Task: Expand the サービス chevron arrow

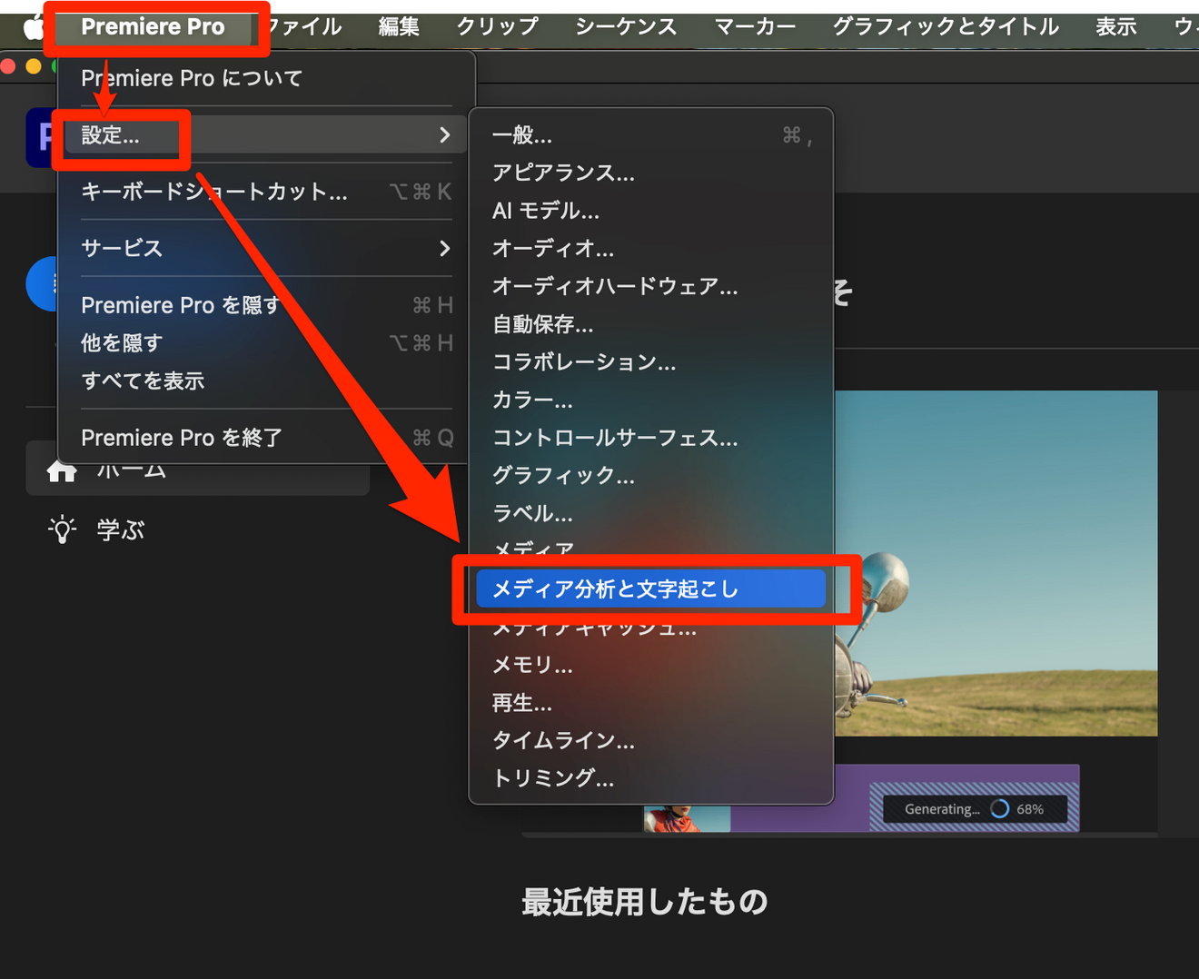Action: coord(444,248)
